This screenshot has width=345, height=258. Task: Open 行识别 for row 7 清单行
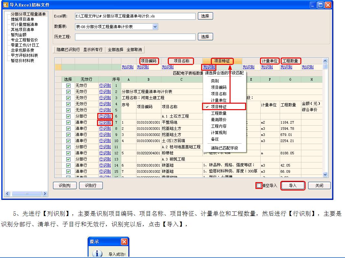click(x=105, y=122)
